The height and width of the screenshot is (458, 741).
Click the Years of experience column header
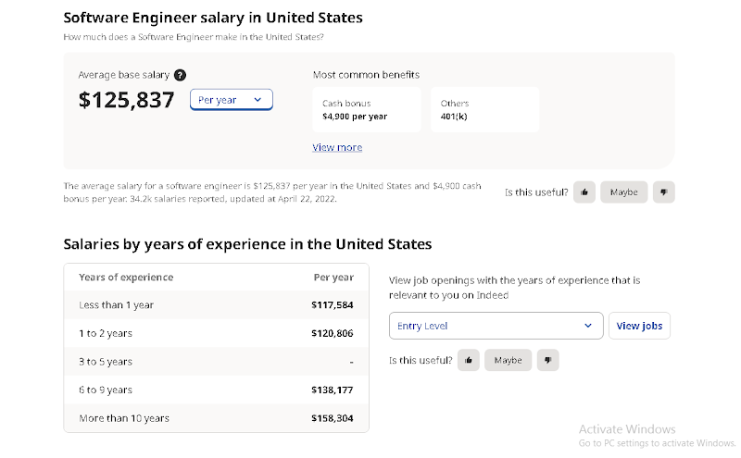126,278
